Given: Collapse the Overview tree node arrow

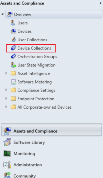Looking at the screenshot, I should pyautogui.click(x=2, y=14).
